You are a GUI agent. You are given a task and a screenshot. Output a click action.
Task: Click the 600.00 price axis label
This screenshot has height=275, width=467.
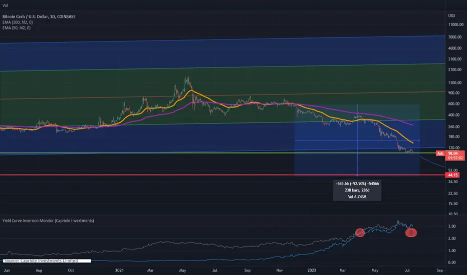454,104
